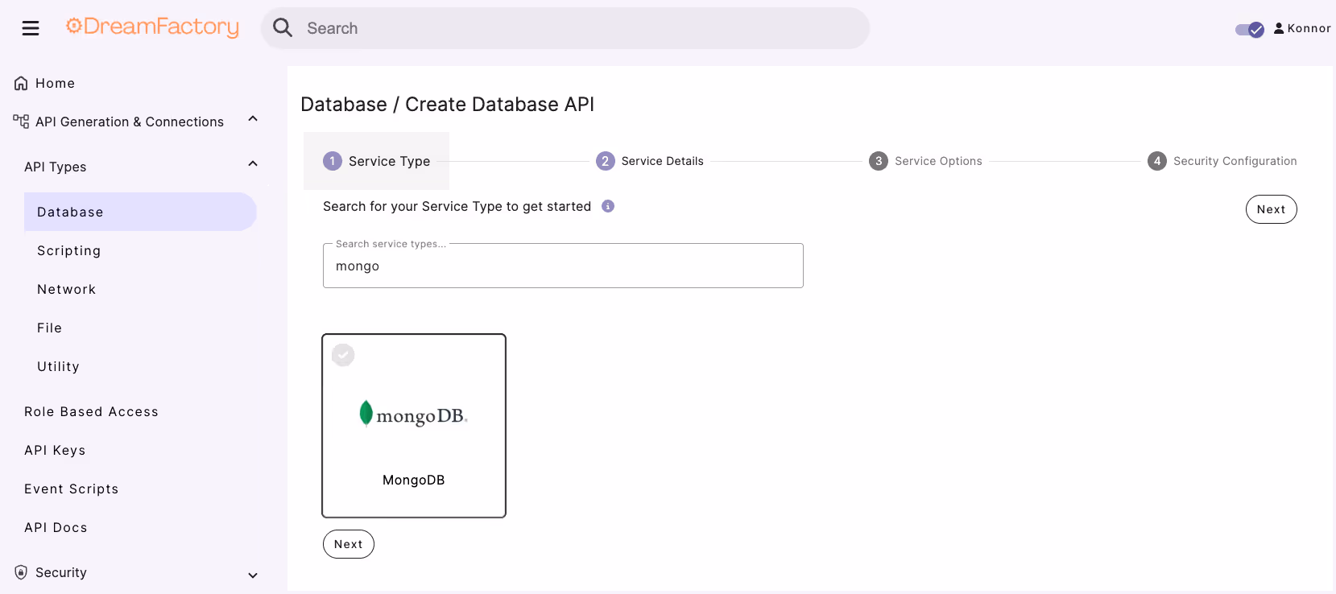Click the MongoDB service card label
The image size is (1336, 594).
pos(414,480)
